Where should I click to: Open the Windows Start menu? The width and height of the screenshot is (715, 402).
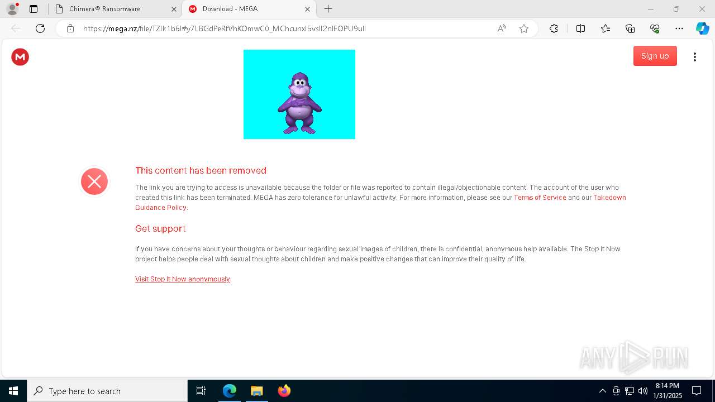(13, 391)
